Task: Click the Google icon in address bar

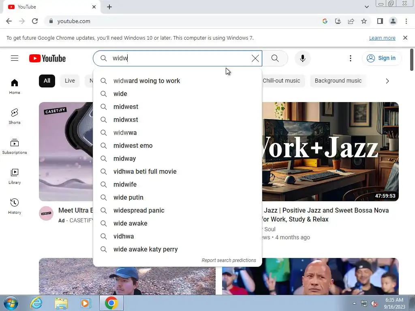Action: (325, 21)
